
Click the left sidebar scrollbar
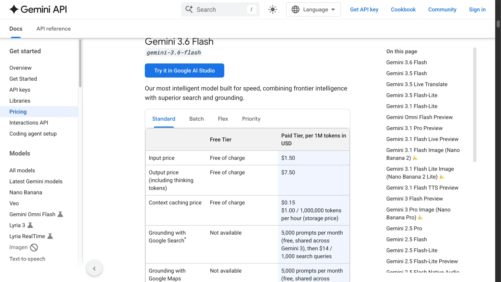(80, 63)
